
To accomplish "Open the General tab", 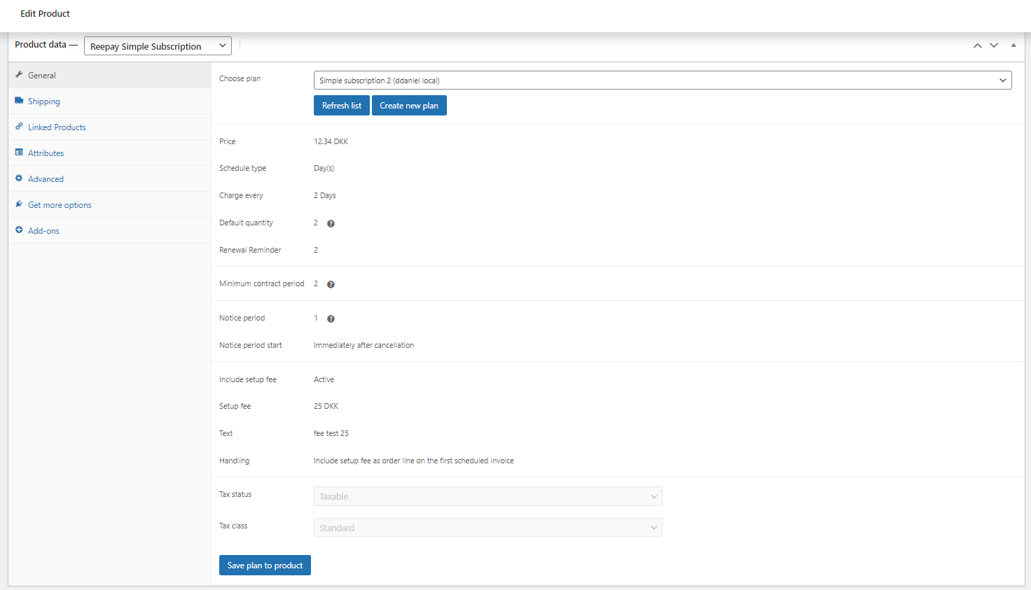I will 42,75.
